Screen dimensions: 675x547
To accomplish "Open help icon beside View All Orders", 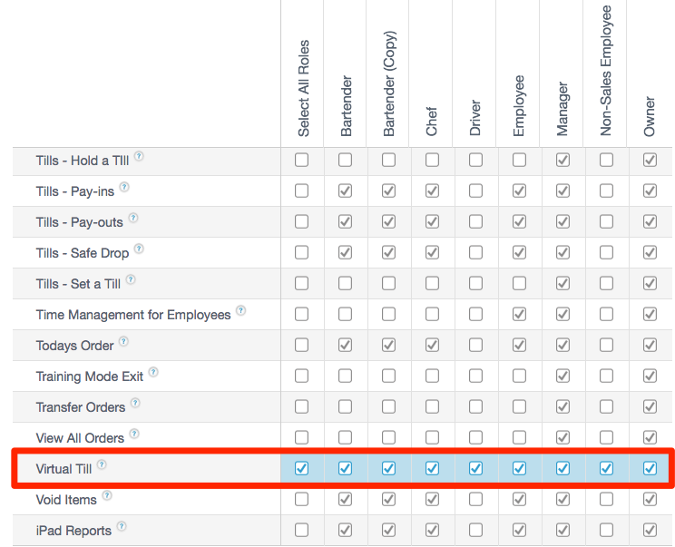I will (133, 435).
